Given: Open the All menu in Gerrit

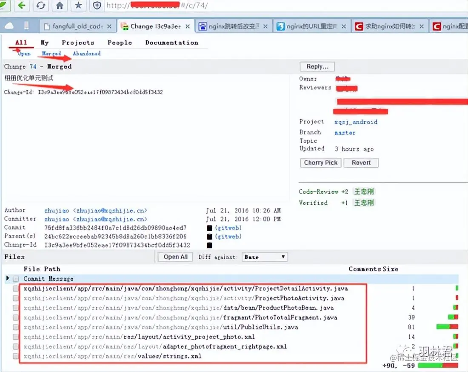Looking at the screenshot, I should [21, 43].
